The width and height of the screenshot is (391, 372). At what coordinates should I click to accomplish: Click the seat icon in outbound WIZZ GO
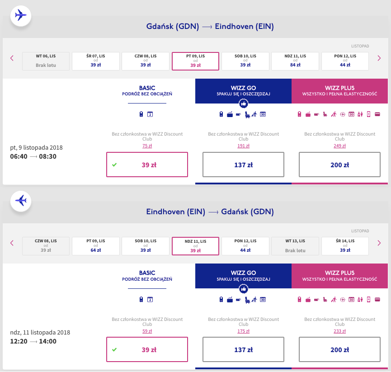[247, 114]
